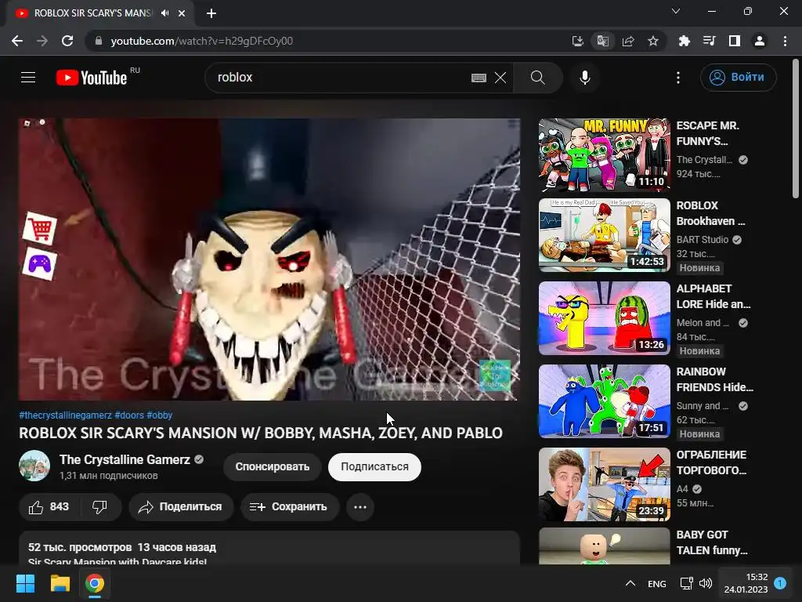Screen dimensions: 802x602
Task: Select the ROBLOX SIR SCARY'S MANSION tab
Action: [99, 13]
